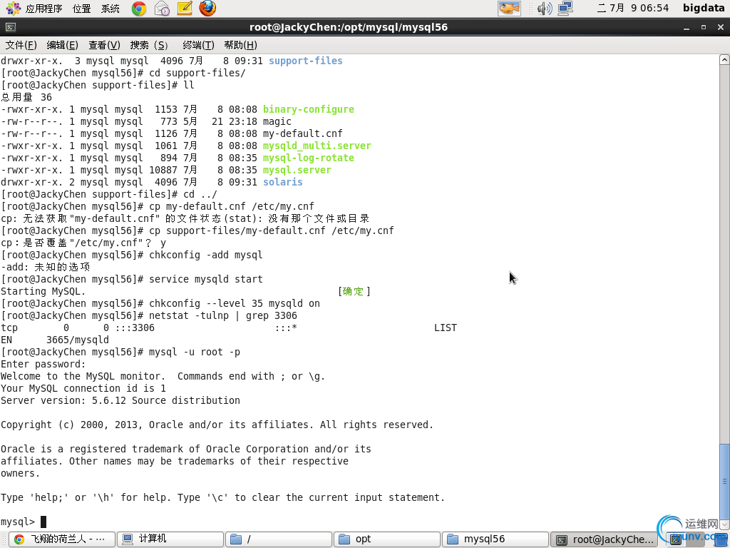
Task: Click the terminal scrollbar up arrow
Action: coord(724,60)
